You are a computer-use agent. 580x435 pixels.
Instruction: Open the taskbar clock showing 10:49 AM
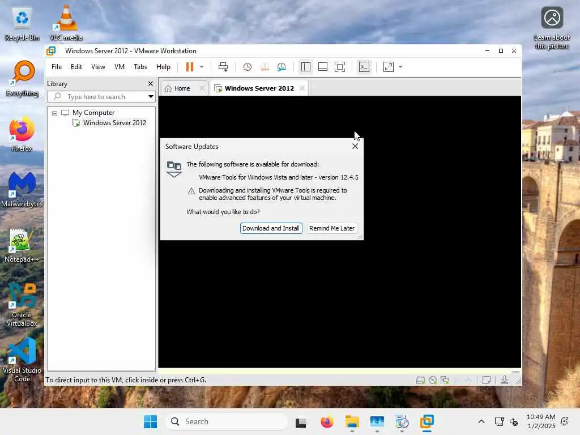click(x=541, y=421)
